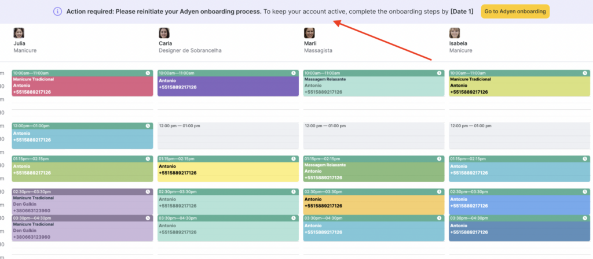
Task: Click clock icon on Carla's 03:30pm appointment
Action: pos(294,218)
